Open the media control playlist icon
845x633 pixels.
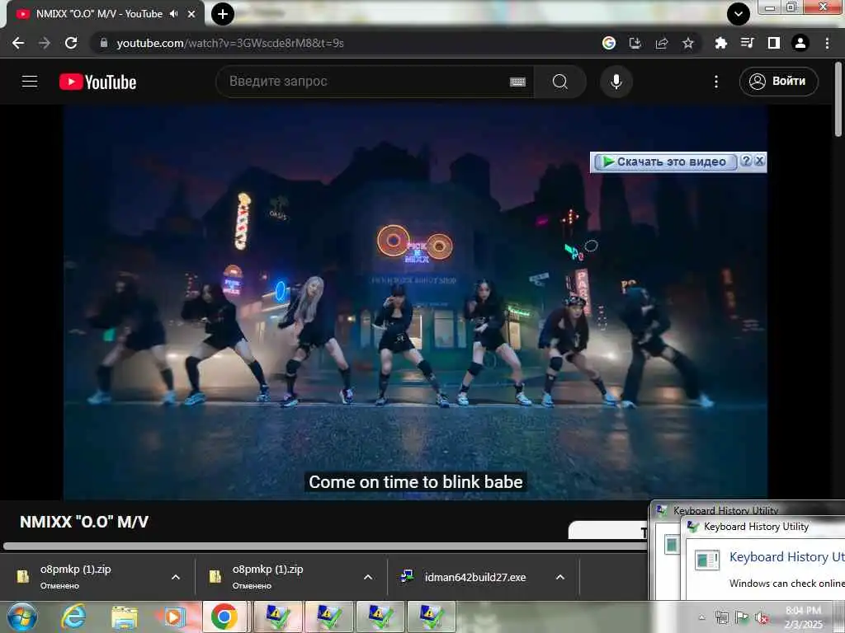point(747,43)
